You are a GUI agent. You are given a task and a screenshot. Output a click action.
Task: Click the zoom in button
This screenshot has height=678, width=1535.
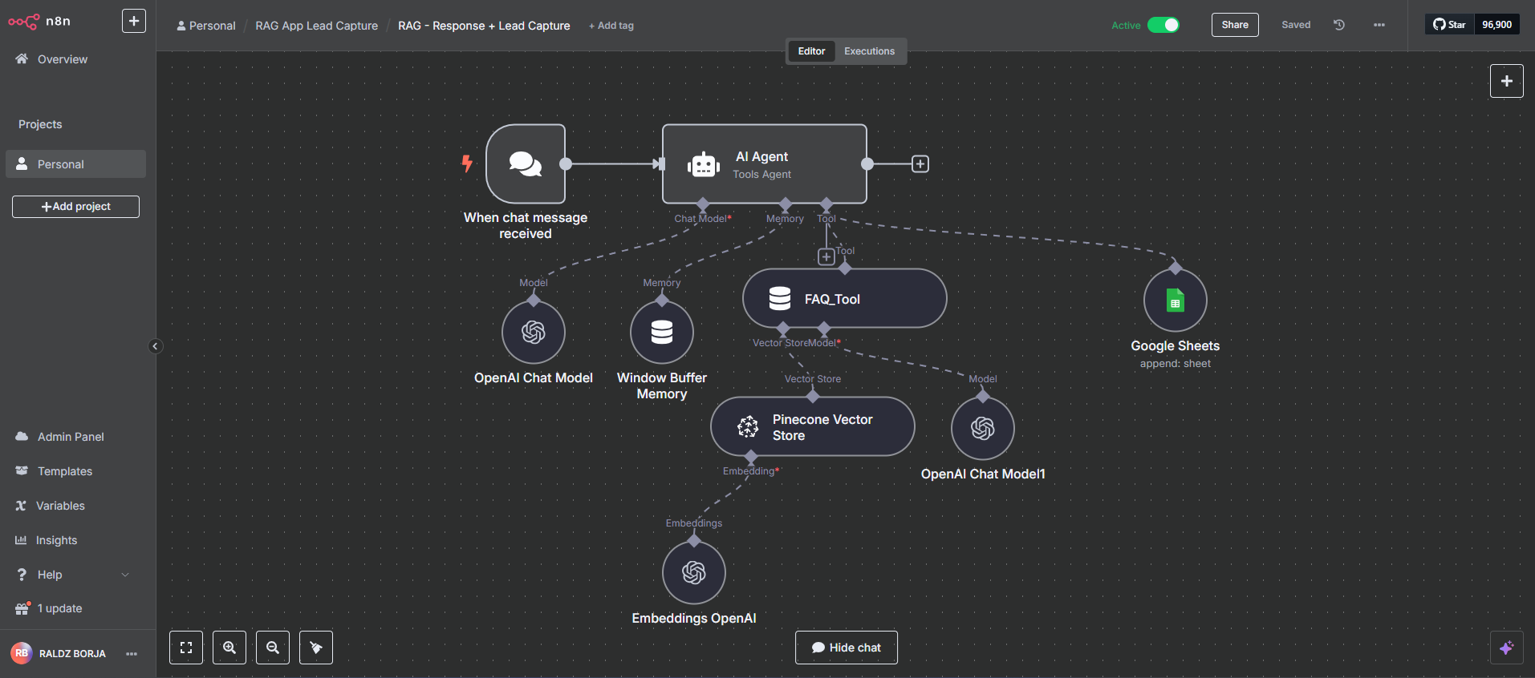pos(229,648)
